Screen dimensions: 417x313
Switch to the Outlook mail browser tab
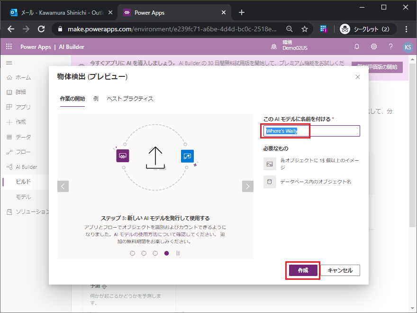(x=59, y=12)
